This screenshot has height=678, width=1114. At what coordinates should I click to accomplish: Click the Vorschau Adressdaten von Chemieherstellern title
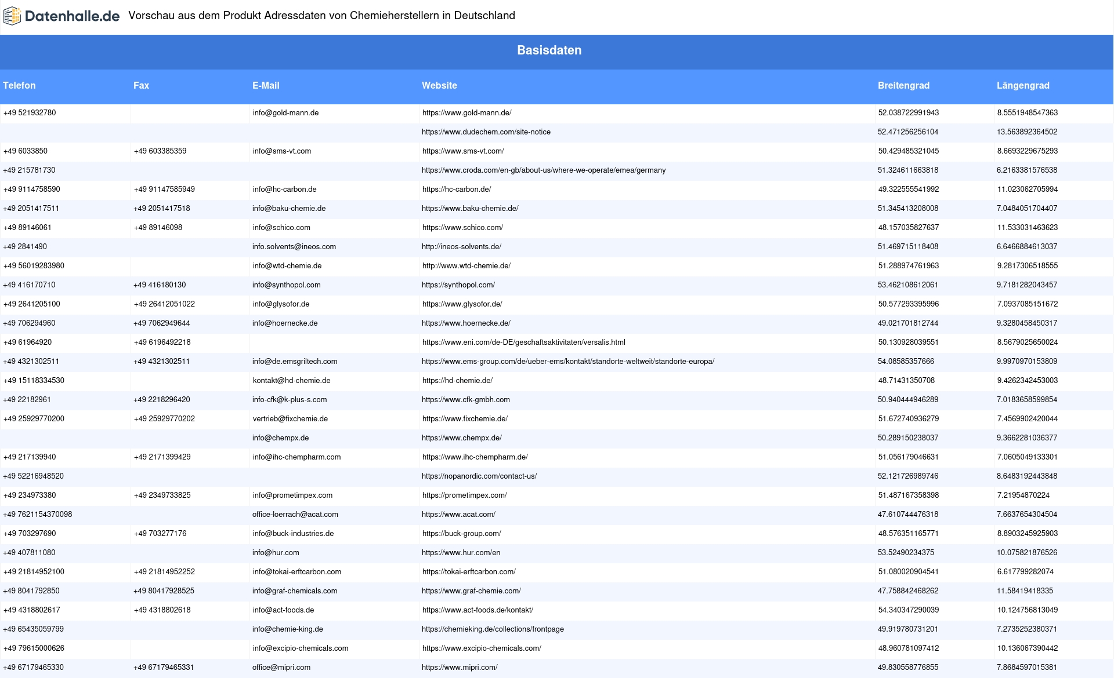coord(321,16)
